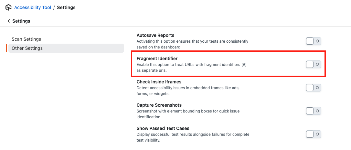
Task: Click the Show Passed Test Cases heading
Action: click(x=163, y=128)
